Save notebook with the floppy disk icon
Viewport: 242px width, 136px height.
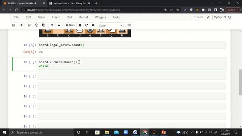[x=14, y=25]
